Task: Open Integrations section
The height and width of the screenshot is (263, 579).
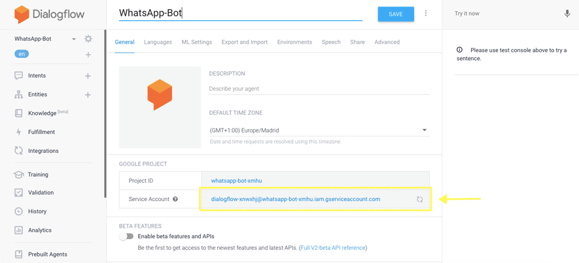Action: [x=43, y=151]
